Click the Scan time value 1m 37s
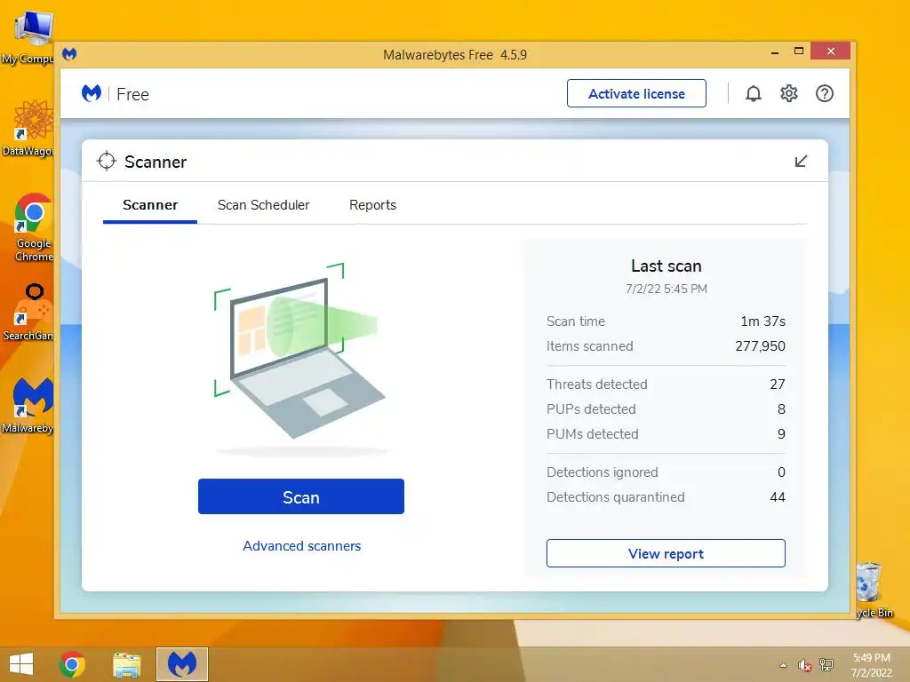 tap(762, 321)
